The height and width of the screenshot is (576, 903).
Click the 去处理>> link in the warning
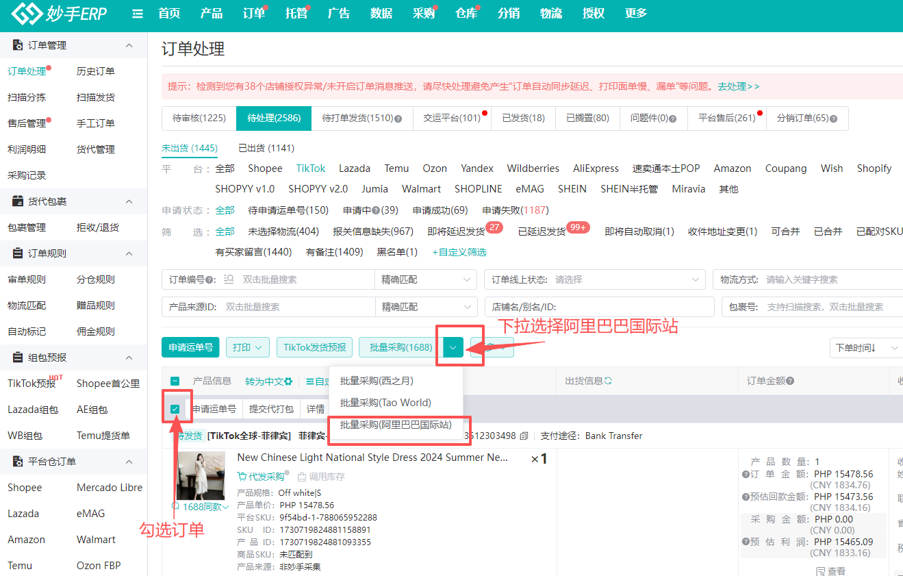coord(738,86)
